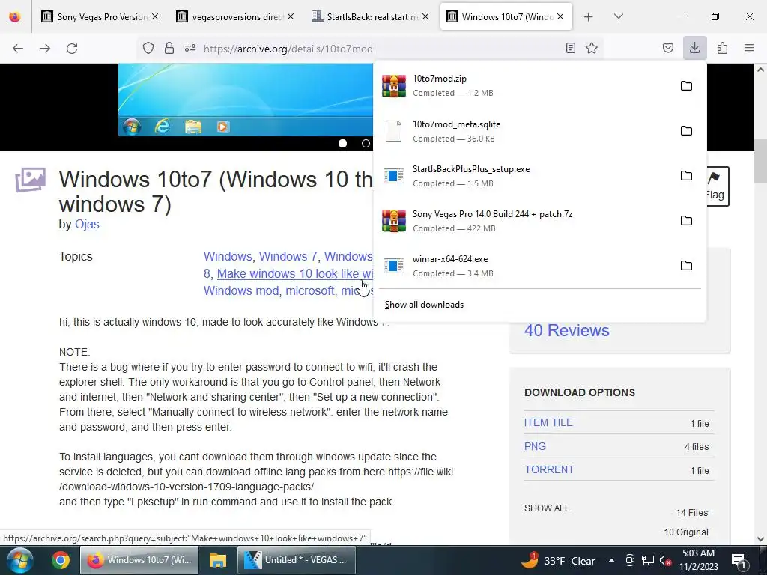The height and width of the screenshot is (575, 767).
Task: Open the tracking protection shield icon
Action: click(x=148, y=48)
